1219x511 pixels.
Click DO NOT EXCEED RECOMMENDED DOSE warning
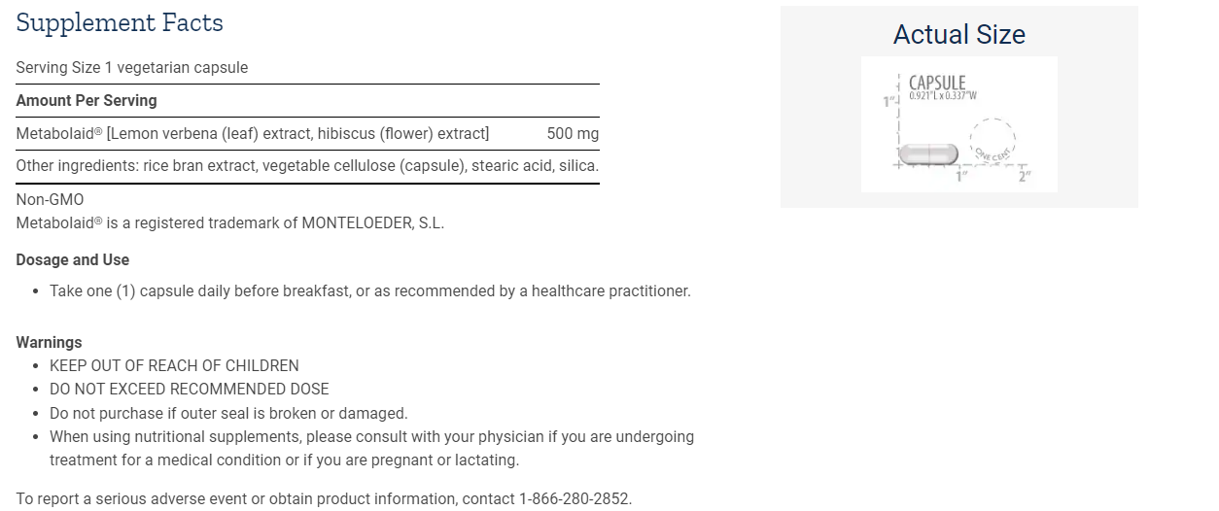tap(190, 390)
